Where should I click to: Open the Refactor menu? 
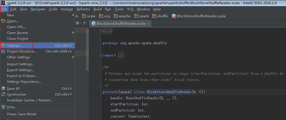click(83, 9)
